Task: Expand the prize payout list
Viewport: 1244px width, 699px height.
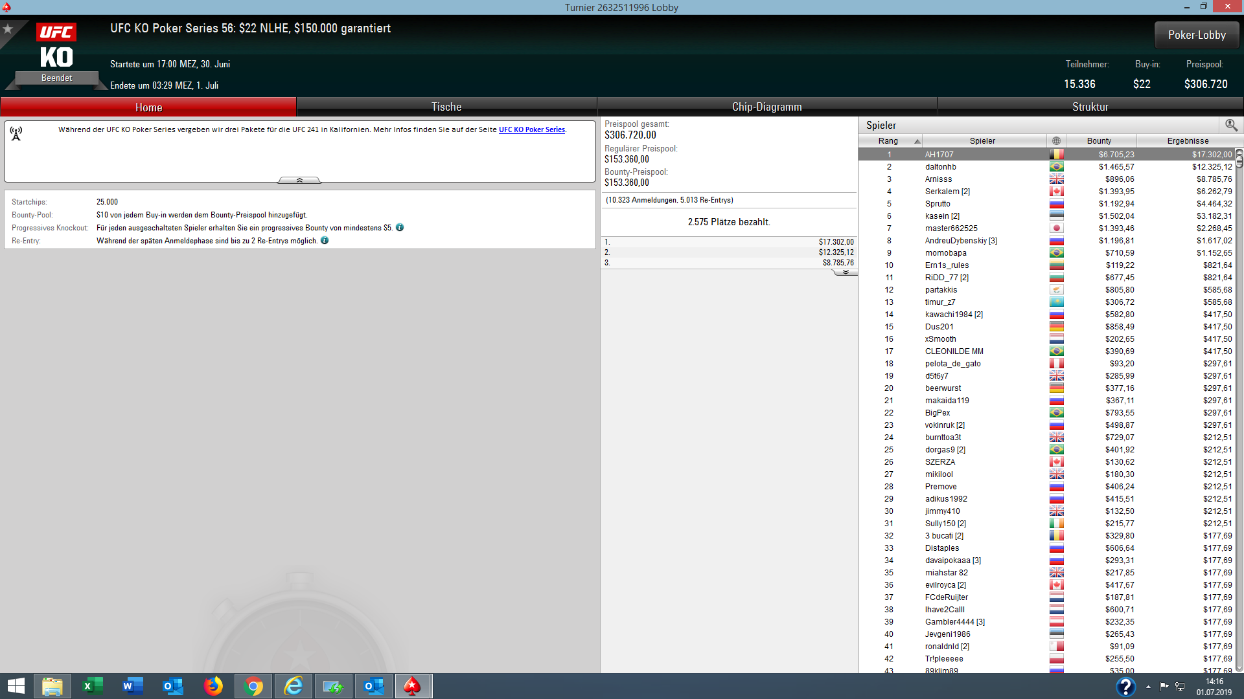Action: (x=845, y=272)
